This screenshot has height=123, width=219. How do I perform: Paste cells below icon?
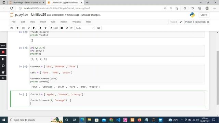(34, 28)
